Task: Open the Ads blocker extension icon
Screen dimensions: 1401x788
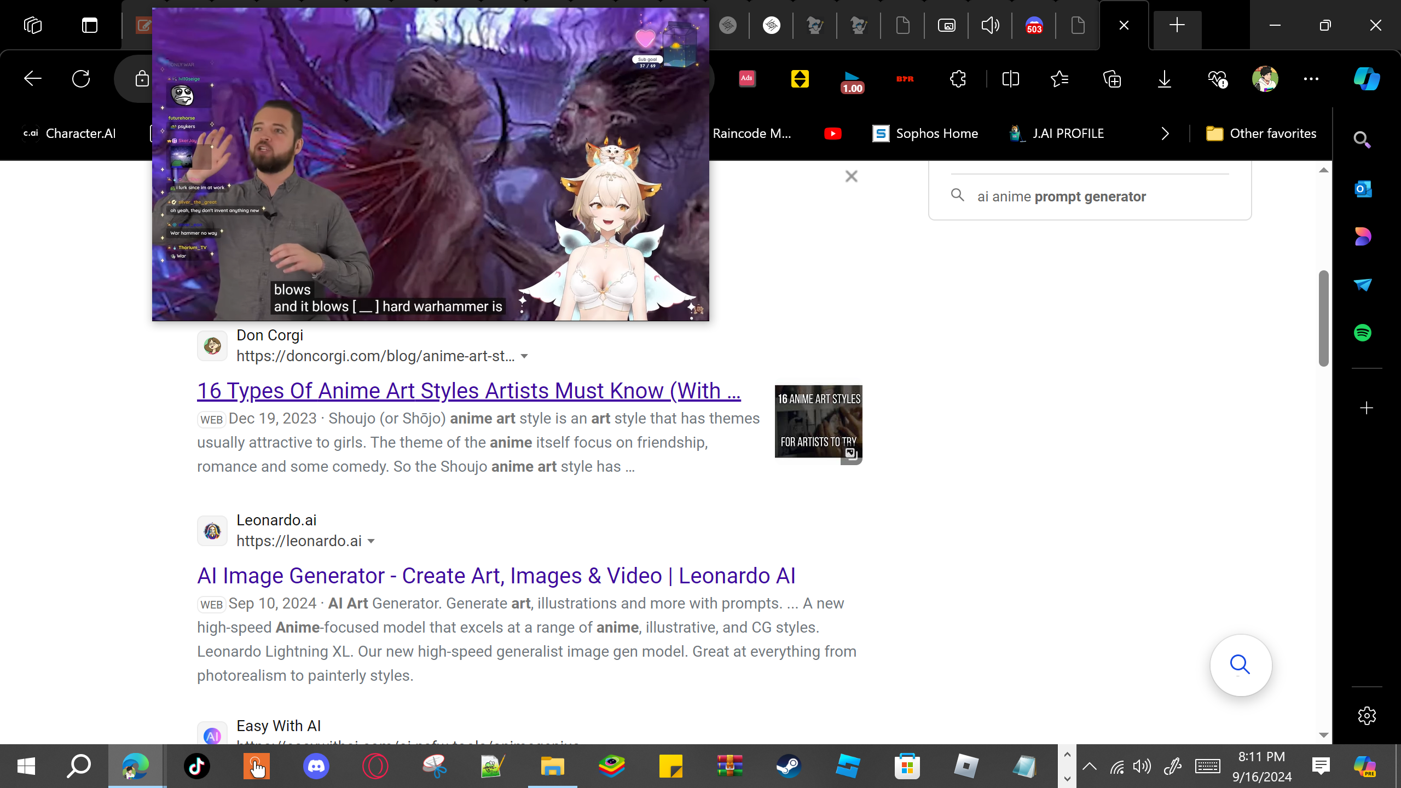Action: (747, 79)
